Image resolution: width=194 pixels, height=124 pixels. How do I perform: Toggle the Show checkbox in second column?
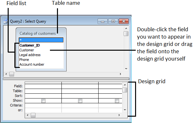tap(80, 101)
